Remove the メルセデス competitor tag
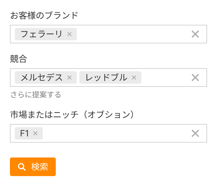The width and height of the screenshot is (217, 186). [69, 77]
